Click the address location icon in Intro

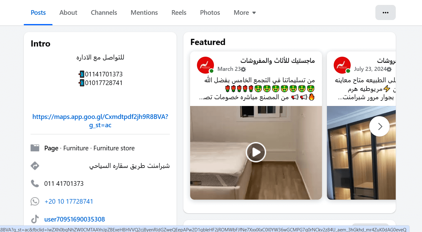35,165
